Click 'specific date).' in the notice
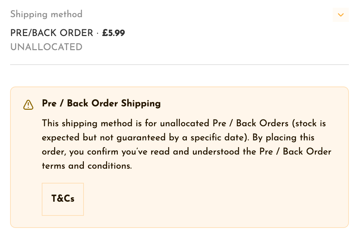361x235 pixels. coord(220,137)
